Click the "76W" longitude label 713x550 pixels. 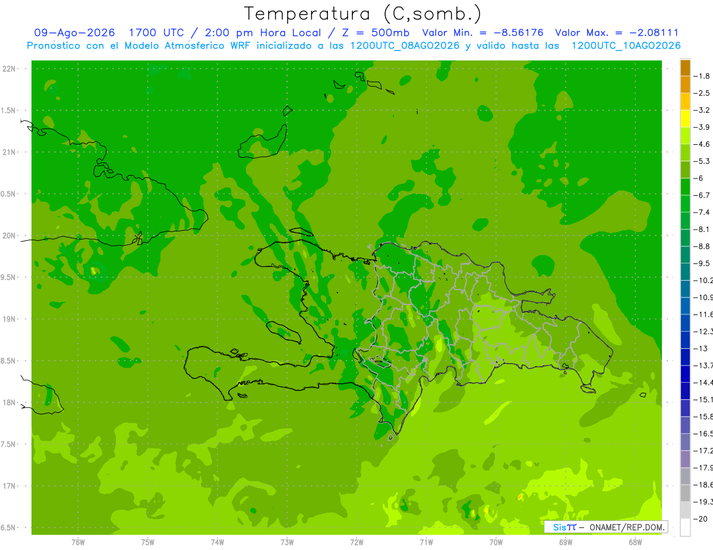coord(78,542)
